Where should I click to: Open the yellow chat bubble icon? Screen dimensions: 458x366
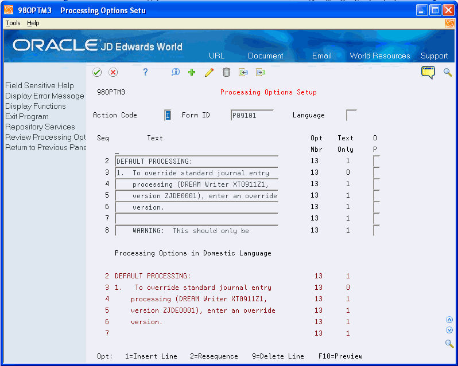click(x=428, y=72)
